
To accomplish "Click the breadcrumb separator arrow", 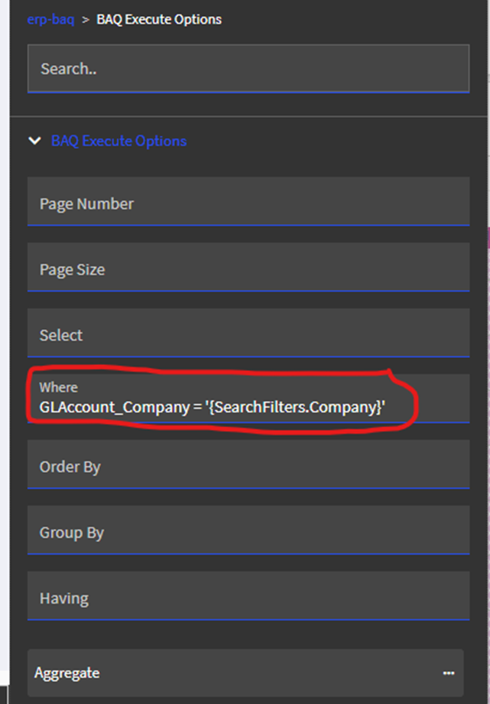I will pyautogui.click(x=86, y=19).
